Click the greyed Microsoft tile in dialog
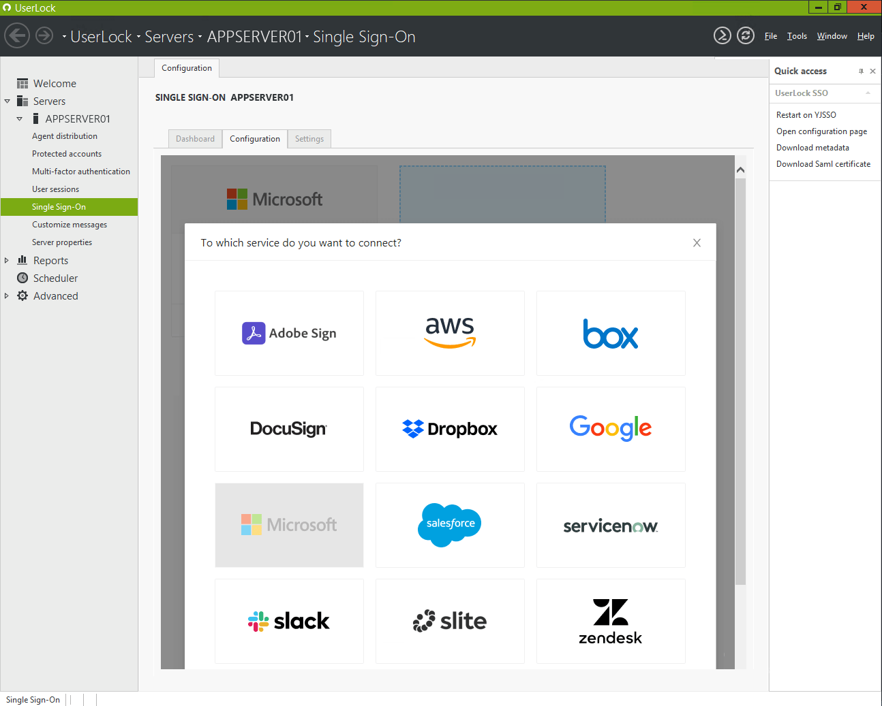 (x=289, y=525)
